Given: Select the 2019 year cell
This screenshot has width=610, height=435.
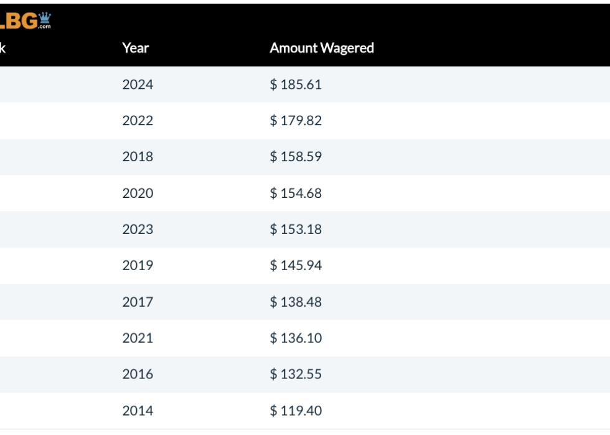Looking at the screenshot, I should coord(138,265).
